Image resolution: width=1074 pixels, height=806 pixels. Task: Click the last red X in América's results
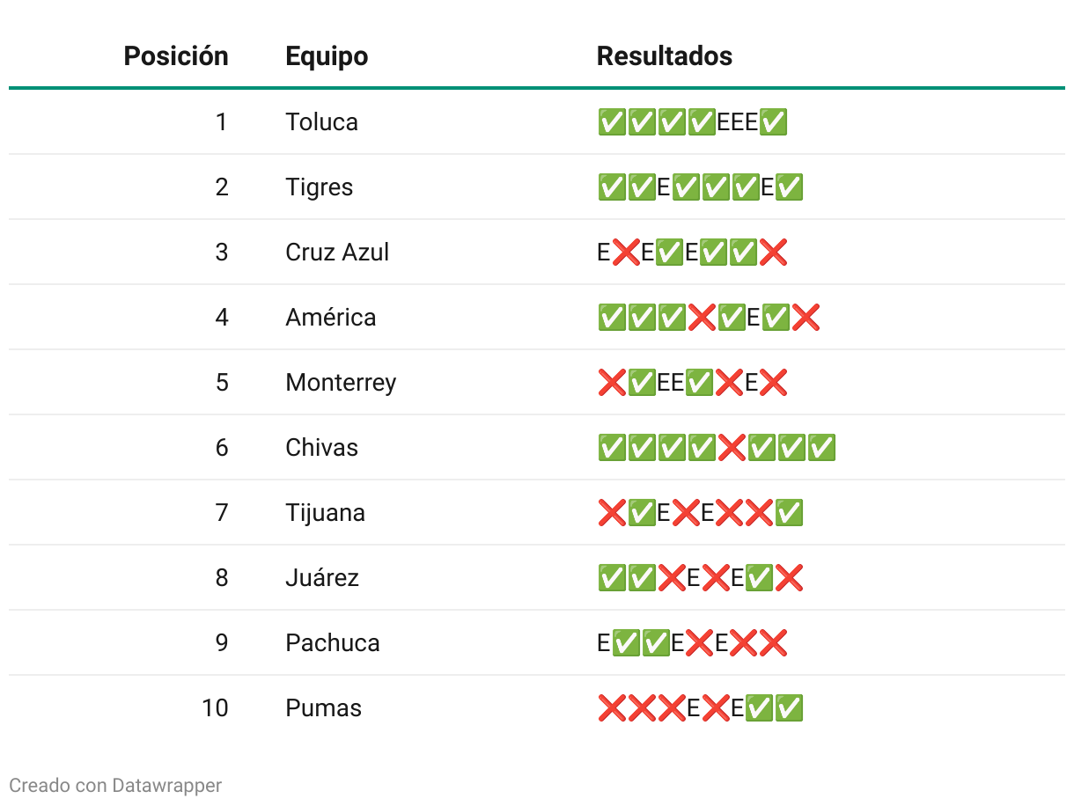[x=805, y=318]
